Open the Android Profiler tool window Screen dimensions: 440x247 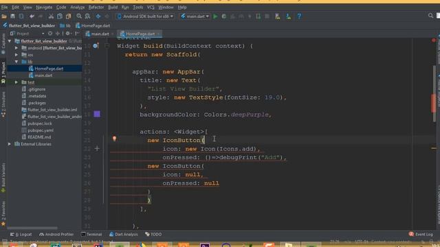tap(56, 235)
